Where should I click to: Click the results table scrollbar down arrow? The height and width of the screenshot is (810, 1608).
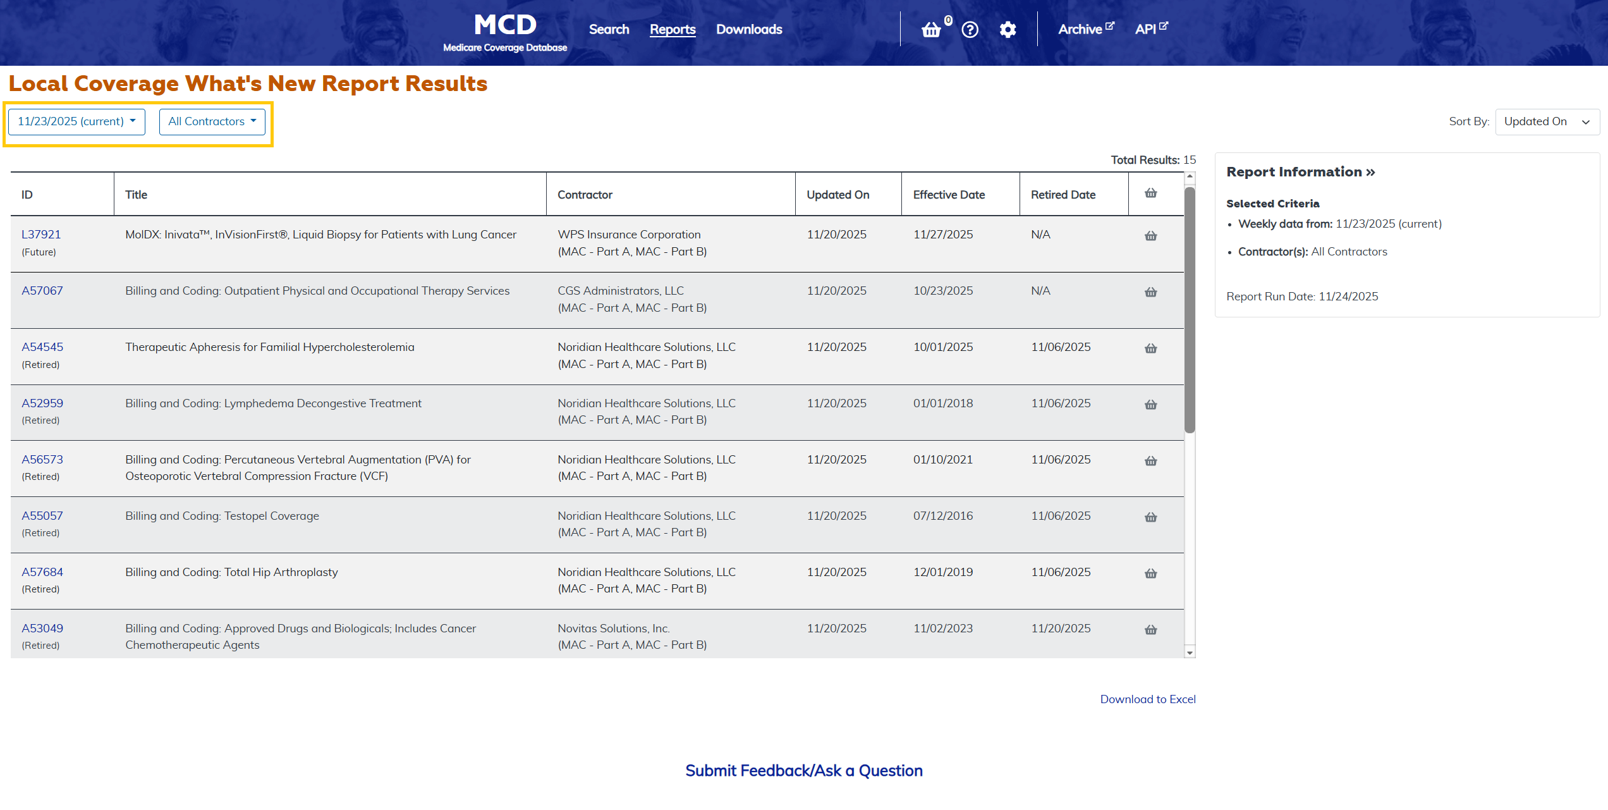pyautogui.click(x=1190, y=653)
